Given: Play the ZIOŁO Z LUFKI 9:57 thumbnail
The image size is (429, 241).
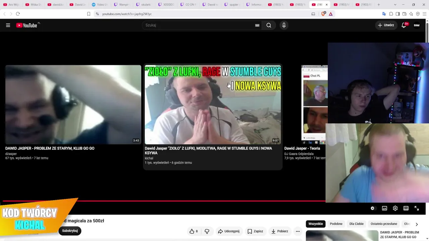Looking at the screenshot, I should [x=213, y=104].
